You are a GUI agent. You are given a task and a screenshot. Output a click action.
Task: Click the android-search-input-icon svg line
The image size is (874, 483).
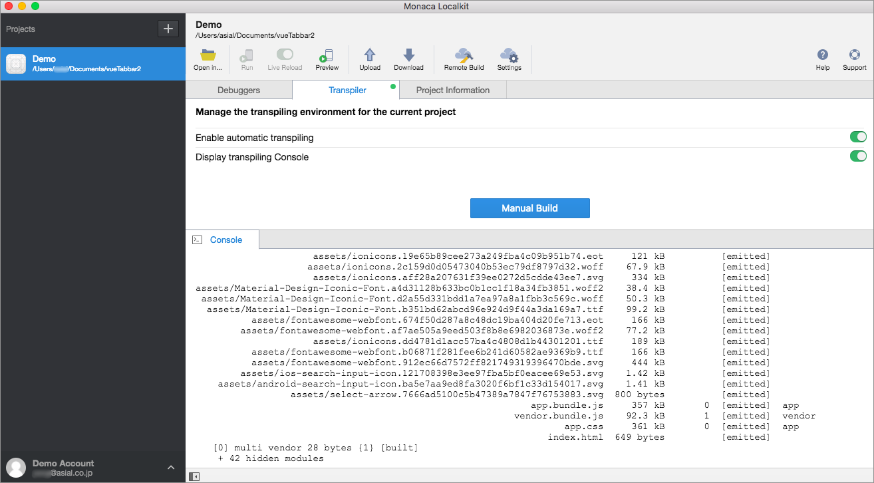click(x=494, y=384)
